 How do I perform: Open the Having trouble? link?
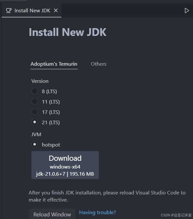point(97,213)
